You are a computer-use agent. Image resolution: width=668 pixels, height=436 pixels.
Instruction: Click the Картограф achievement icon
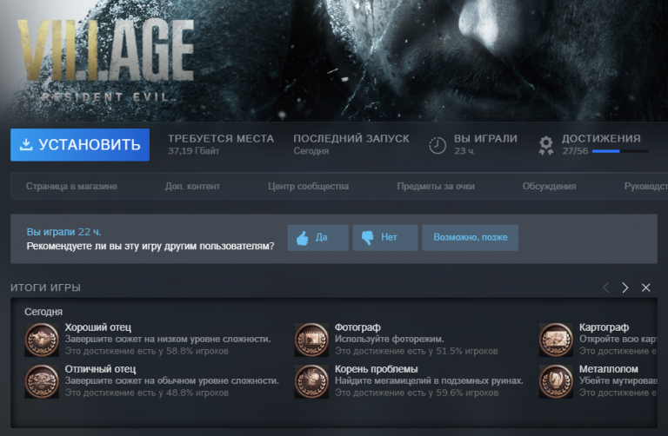point(556,340)
